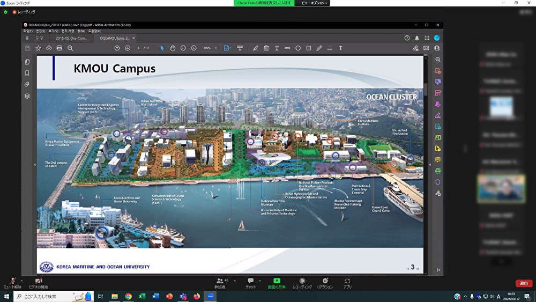Viewport: 536px width, 302px height.
Task: Click the Save file icon in Acrobat toolbar
Action: [x=28, y=48]
